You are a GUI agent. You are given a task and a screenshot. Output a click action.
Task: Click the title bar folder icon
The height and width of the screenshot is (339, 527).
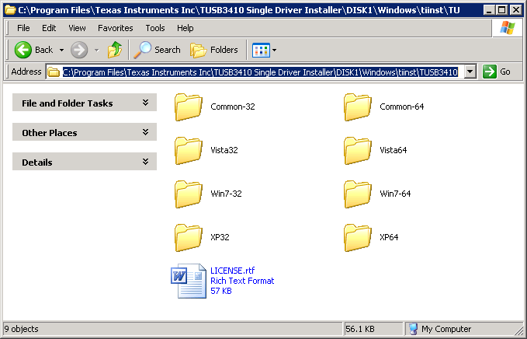10,10
